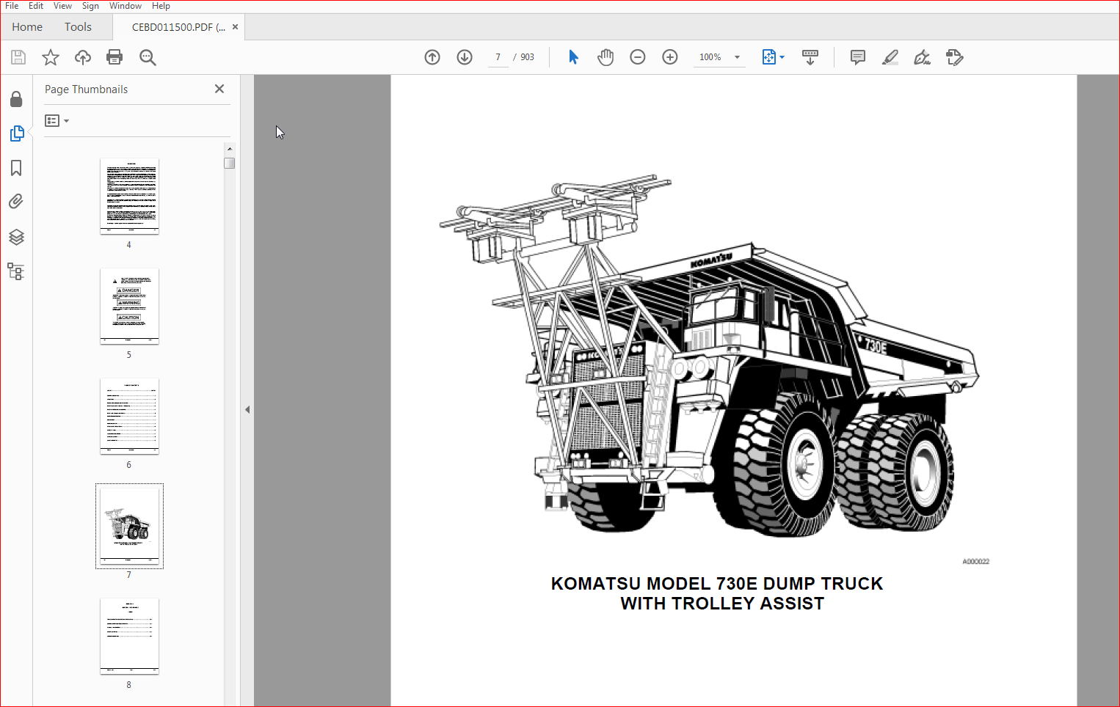Open the Attachments paperclip panel
Viewport: 1120px width, 707px height.
click(x=16, y=202)
